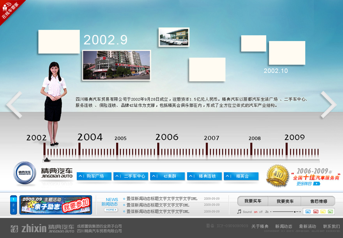Image resolution: width=343 pixels, height=238 pixels.
Task: Click the 我要卖车 button
Action: (285, 201)
